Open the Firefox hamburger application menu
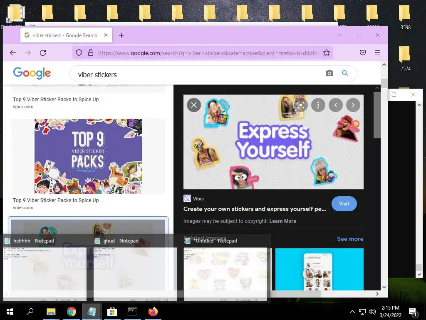 click(x=378, y=52)
